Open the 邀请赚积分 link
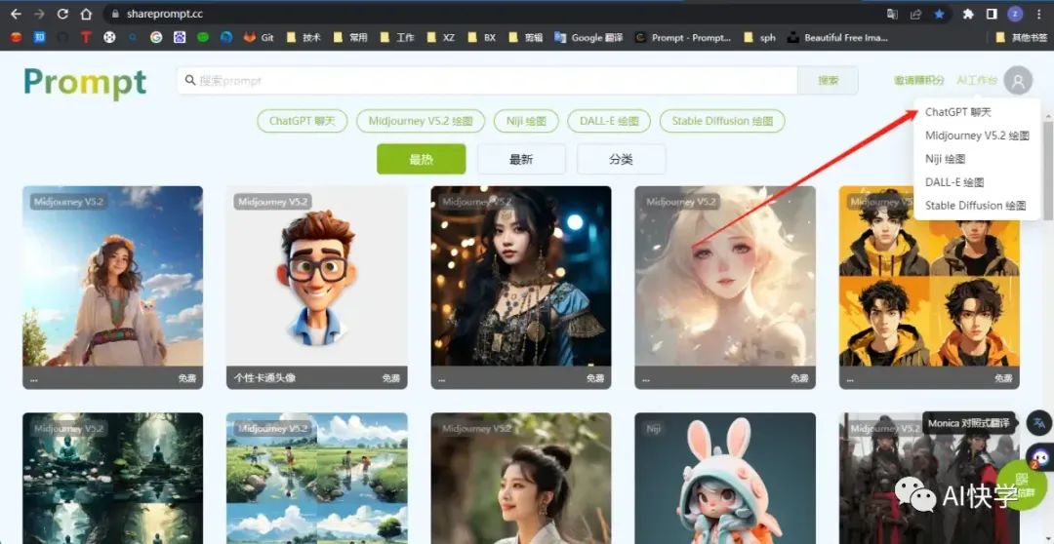Screen dimensions: 1054x544 [919, 81]
